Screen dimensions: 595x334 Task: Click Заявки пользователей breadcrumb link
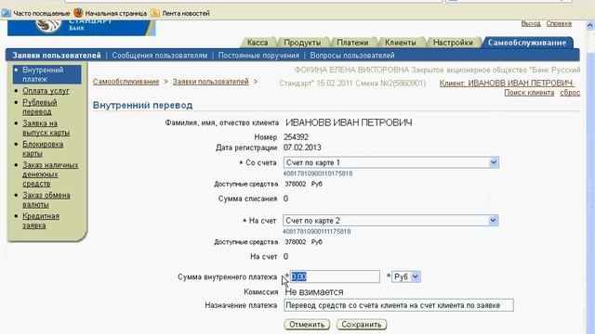(211, 82)
